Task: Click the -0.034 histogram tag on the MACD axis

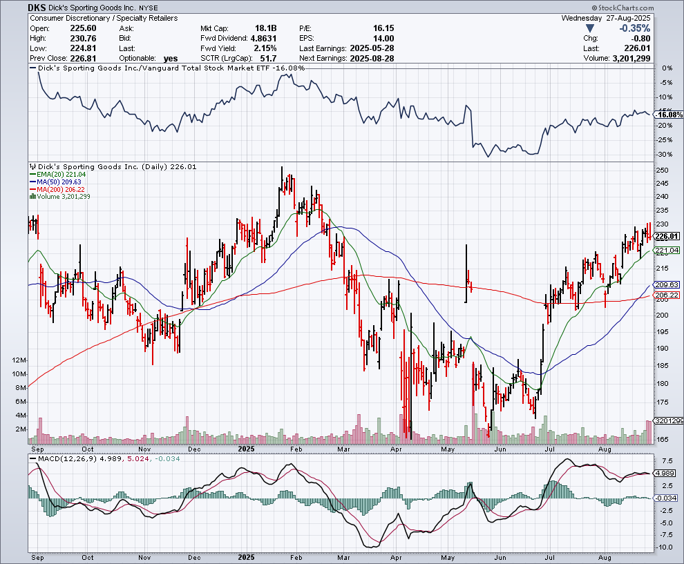Action: point(666,498)
